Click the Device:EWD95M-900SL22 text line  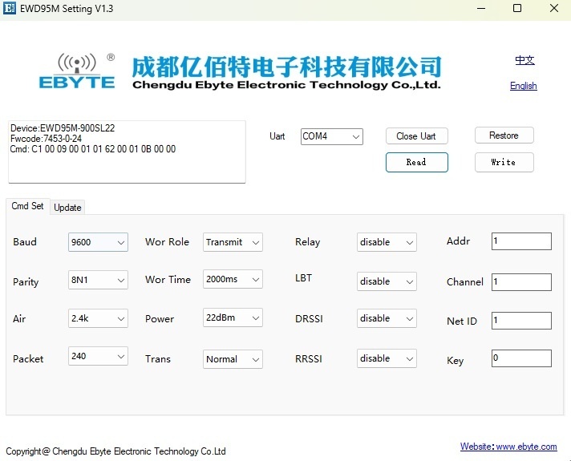point(63,128)
